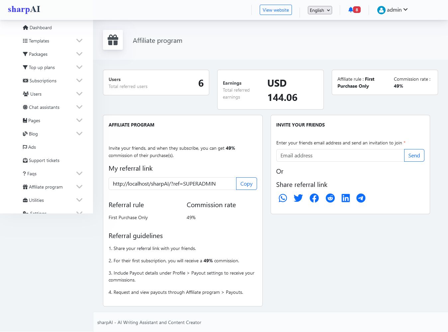Share referral link on LinkedIn
Screen dimensions: 448x332
[346, 198]
